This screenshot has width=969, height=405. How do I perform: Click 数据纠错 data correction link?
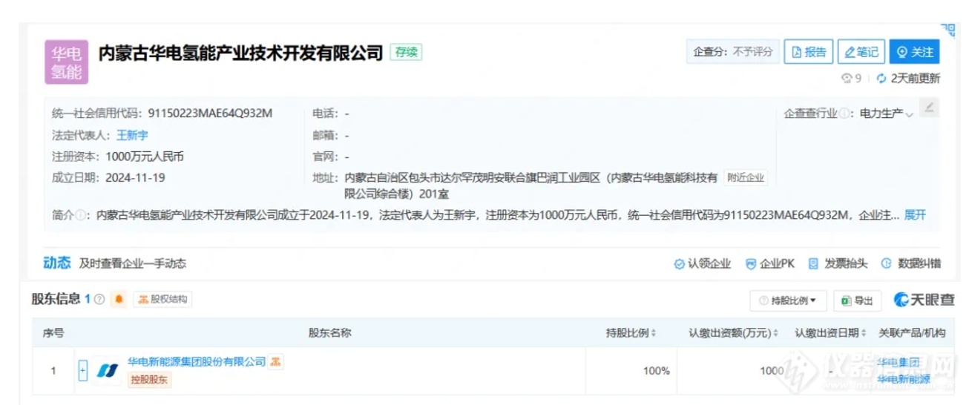click(911, 263)
